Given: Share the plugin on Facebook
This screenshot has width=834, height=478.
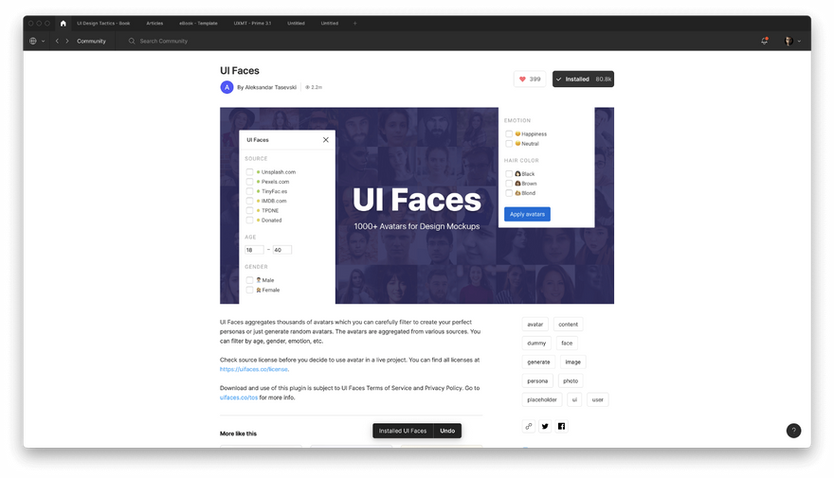Looking at the screenshot, I should tap(561, 426).
